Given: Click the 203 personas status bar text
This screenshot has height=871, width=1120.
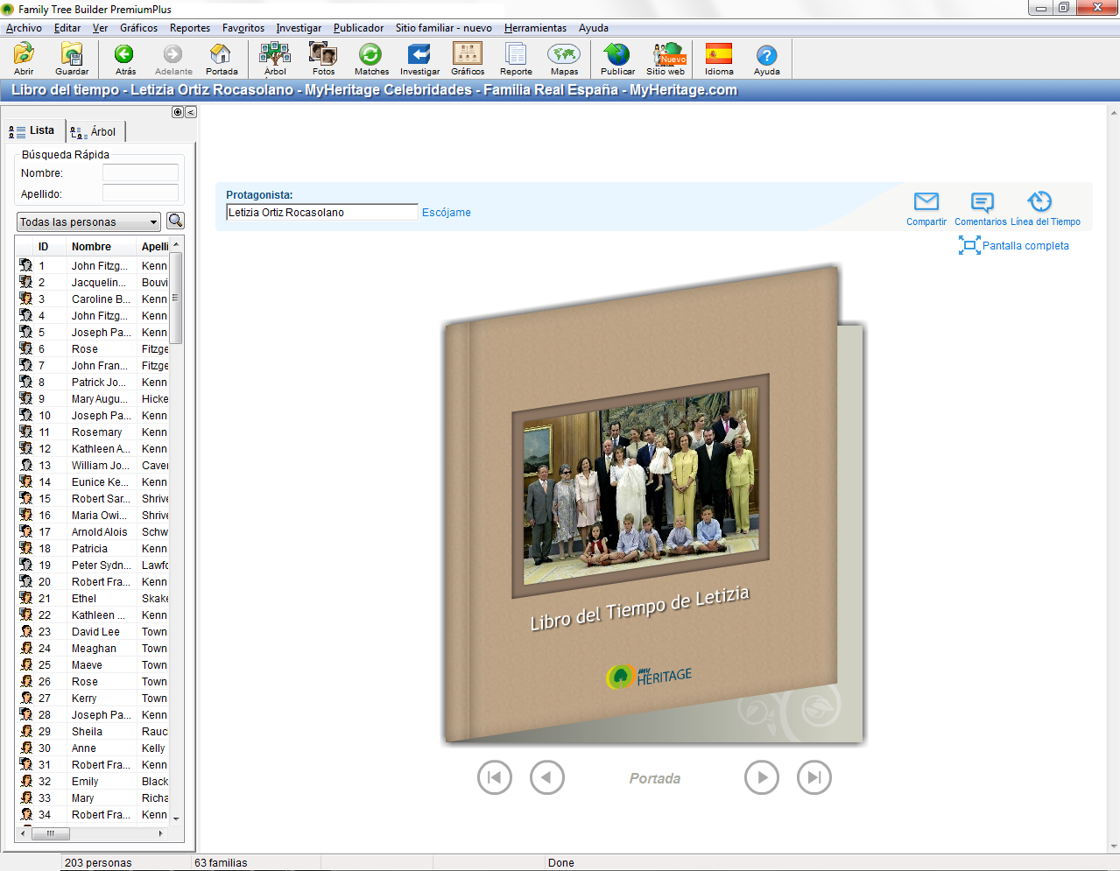Looking at the screenshot, I should pos(98,862).
